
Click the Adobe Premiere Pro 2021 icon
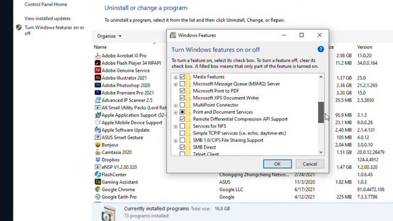(x=98, y=93)
